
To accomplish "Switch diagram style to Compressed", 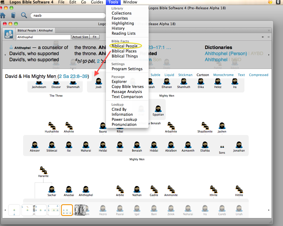I will 259,75.
